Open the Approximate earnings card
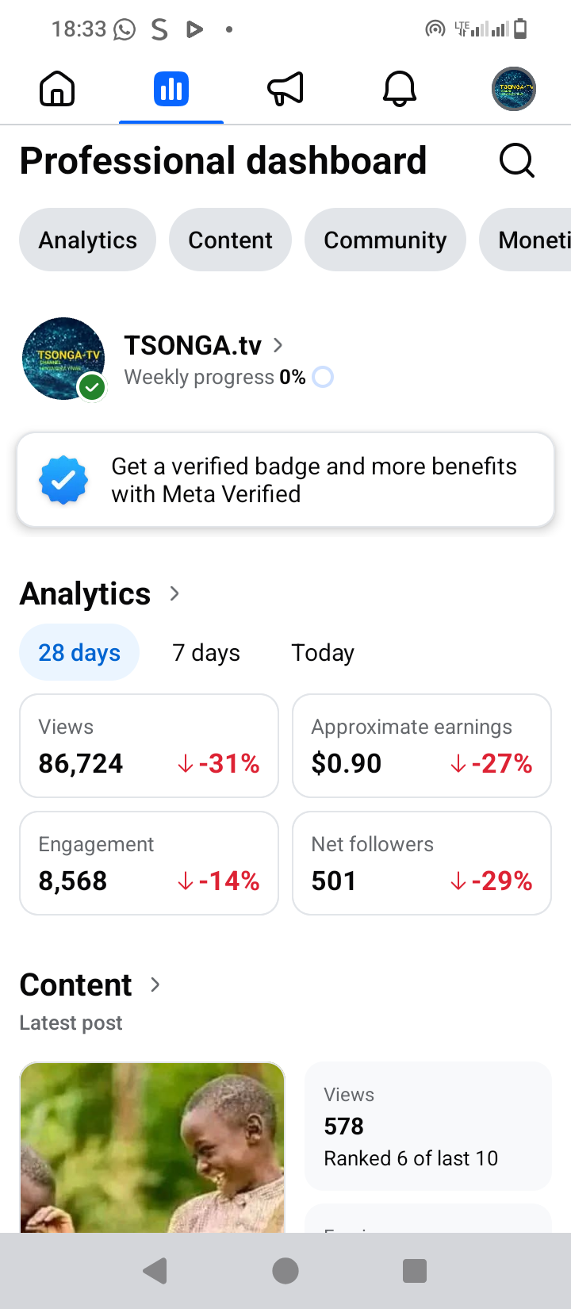Image resolution: width=571 pixels, height=1309 pixels. [422, 746]
